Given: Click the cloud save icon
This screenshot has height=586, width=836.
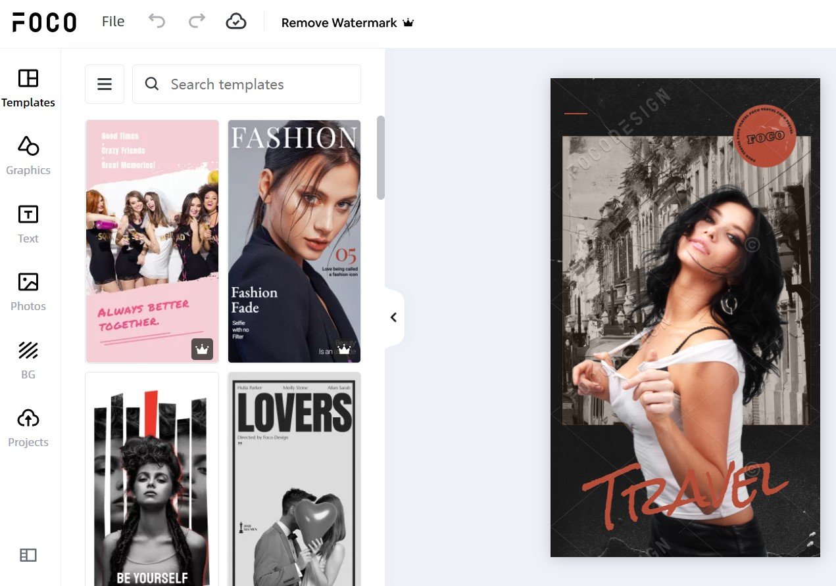Looking at the screenshot, I should click(236, 22).
